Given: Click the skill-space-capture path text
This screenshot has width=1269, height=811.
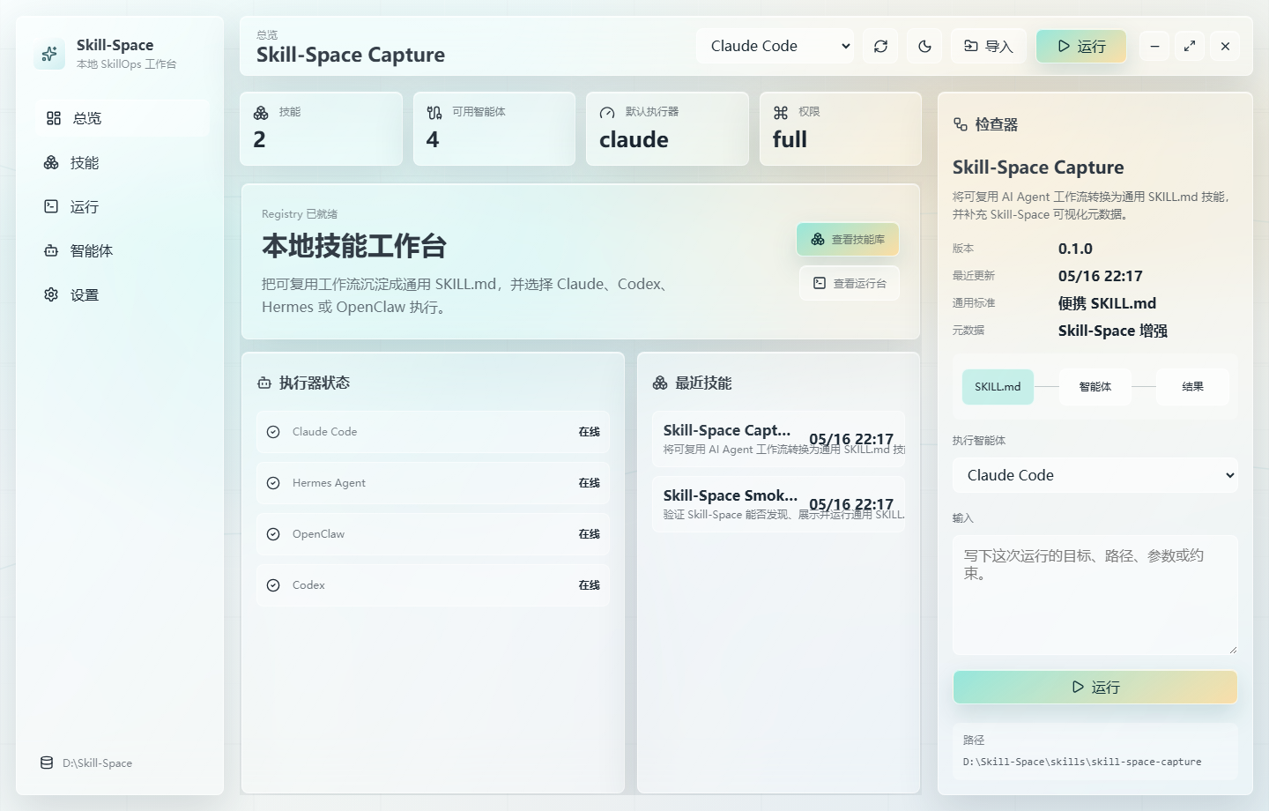Looking at the screenshot, I should click(x=1082, y=762).
